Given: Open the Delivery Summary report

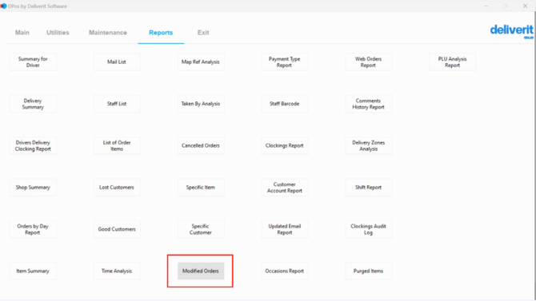Looking at the screenshot, I should [33, 104].
